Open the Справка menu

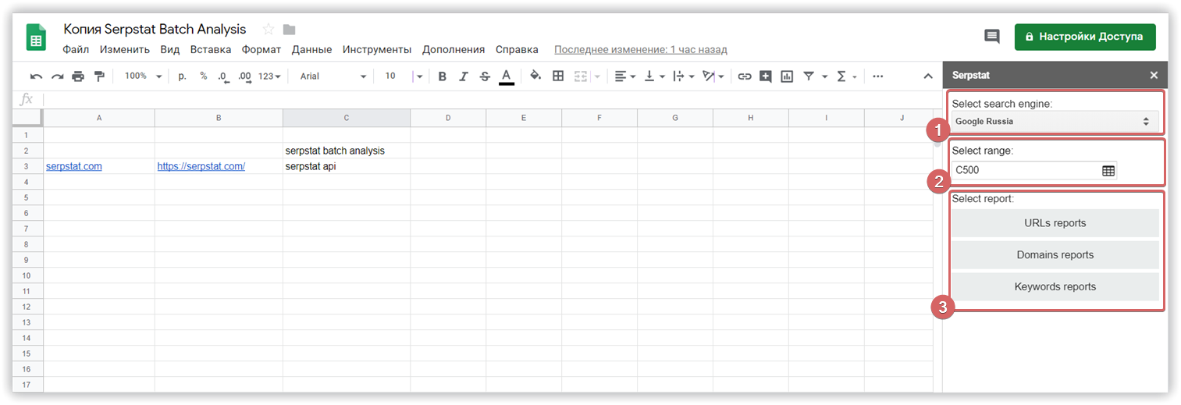517,49
